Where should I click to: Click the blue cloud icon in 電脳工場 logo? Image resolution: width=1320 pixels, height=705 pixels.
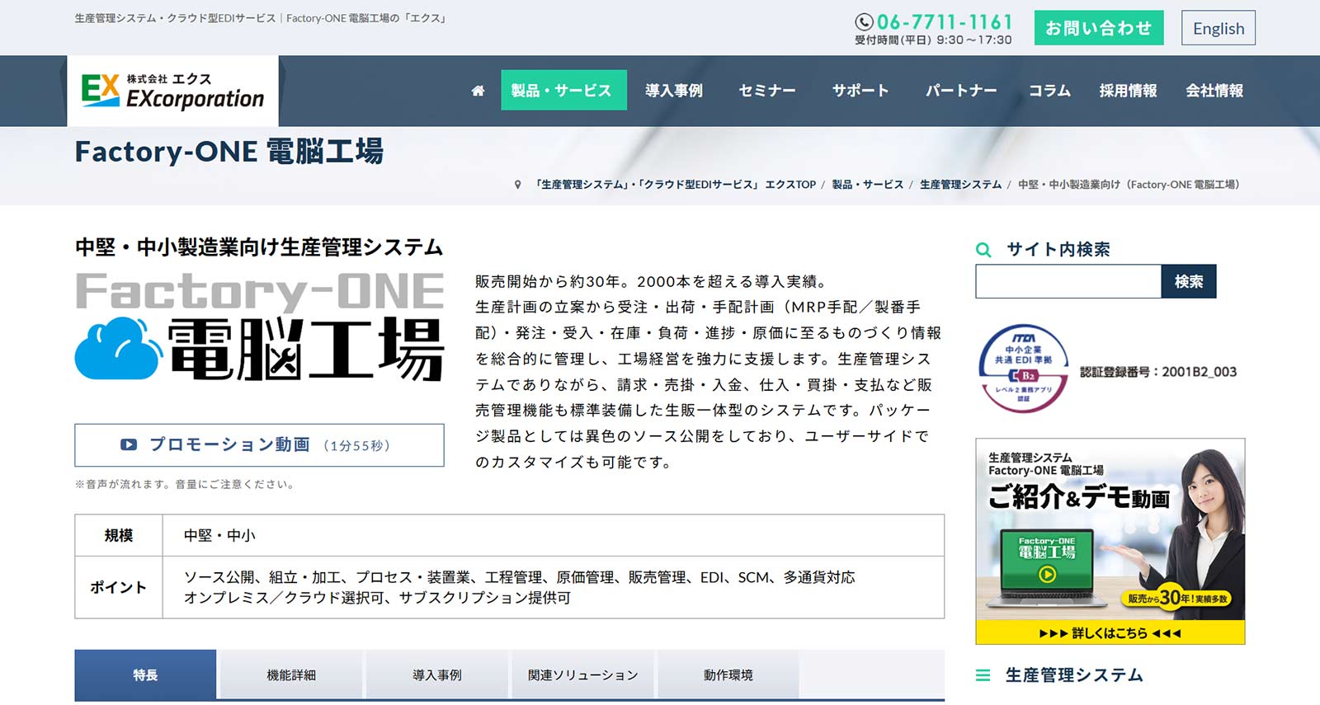119,348
